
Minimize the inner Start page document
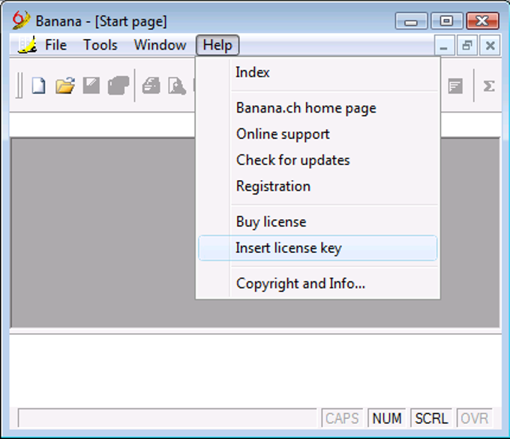click(444, 45)
